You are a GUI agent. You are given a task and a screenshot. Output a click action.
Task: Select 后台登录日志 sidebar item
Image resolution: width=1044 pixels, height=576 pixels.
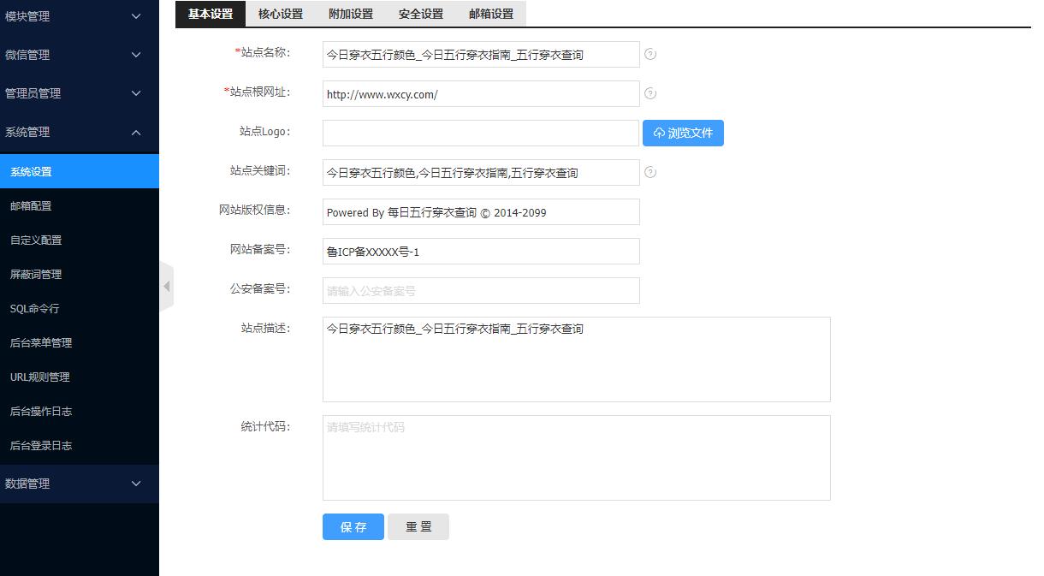pos(41,446)
